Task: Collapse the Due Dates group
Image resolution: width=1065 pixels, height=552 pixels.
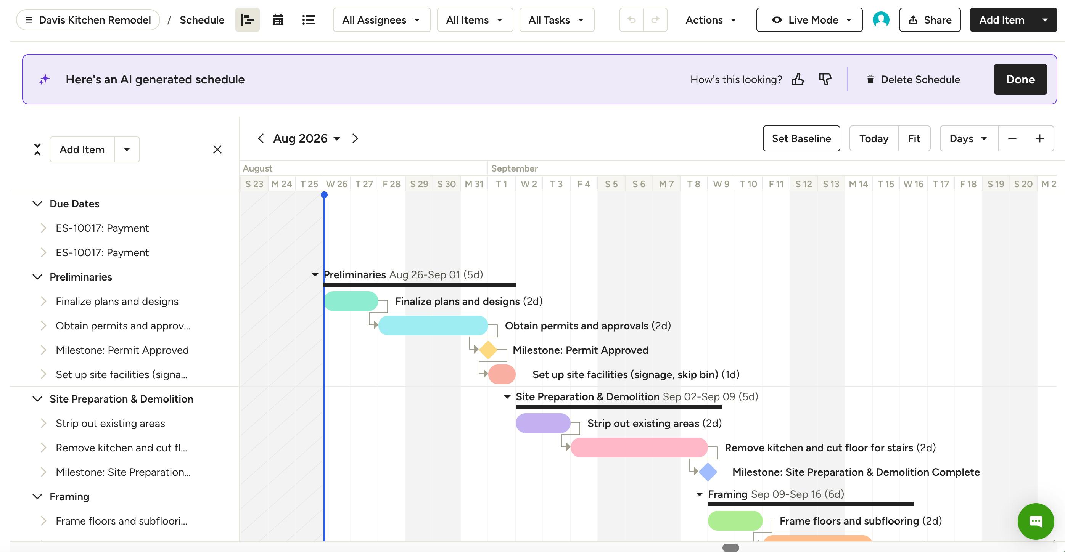Action: (37, 204)
